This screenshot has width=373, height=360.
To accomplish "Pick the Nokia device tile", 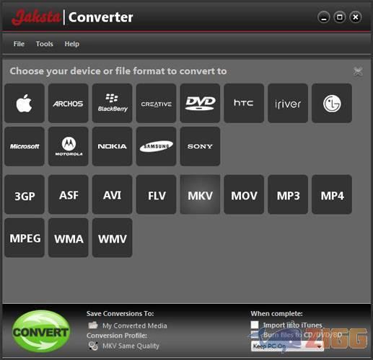I will [x=113, y=146].
